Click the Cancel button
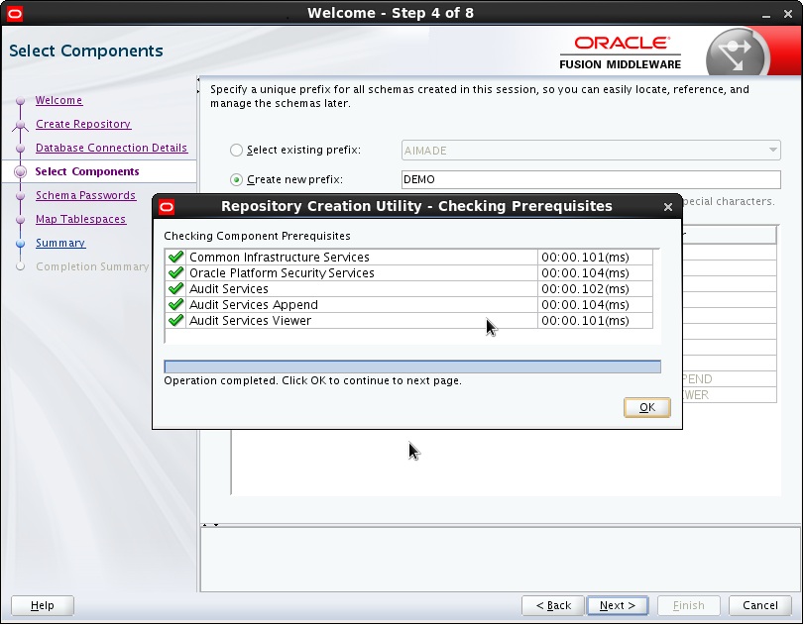This screenshot has height=626, width=805. 759,605
